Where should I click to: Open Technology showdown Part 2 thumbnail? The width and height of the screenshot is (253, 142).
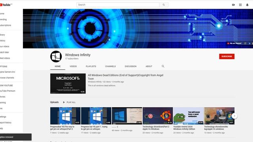[158, 116]
